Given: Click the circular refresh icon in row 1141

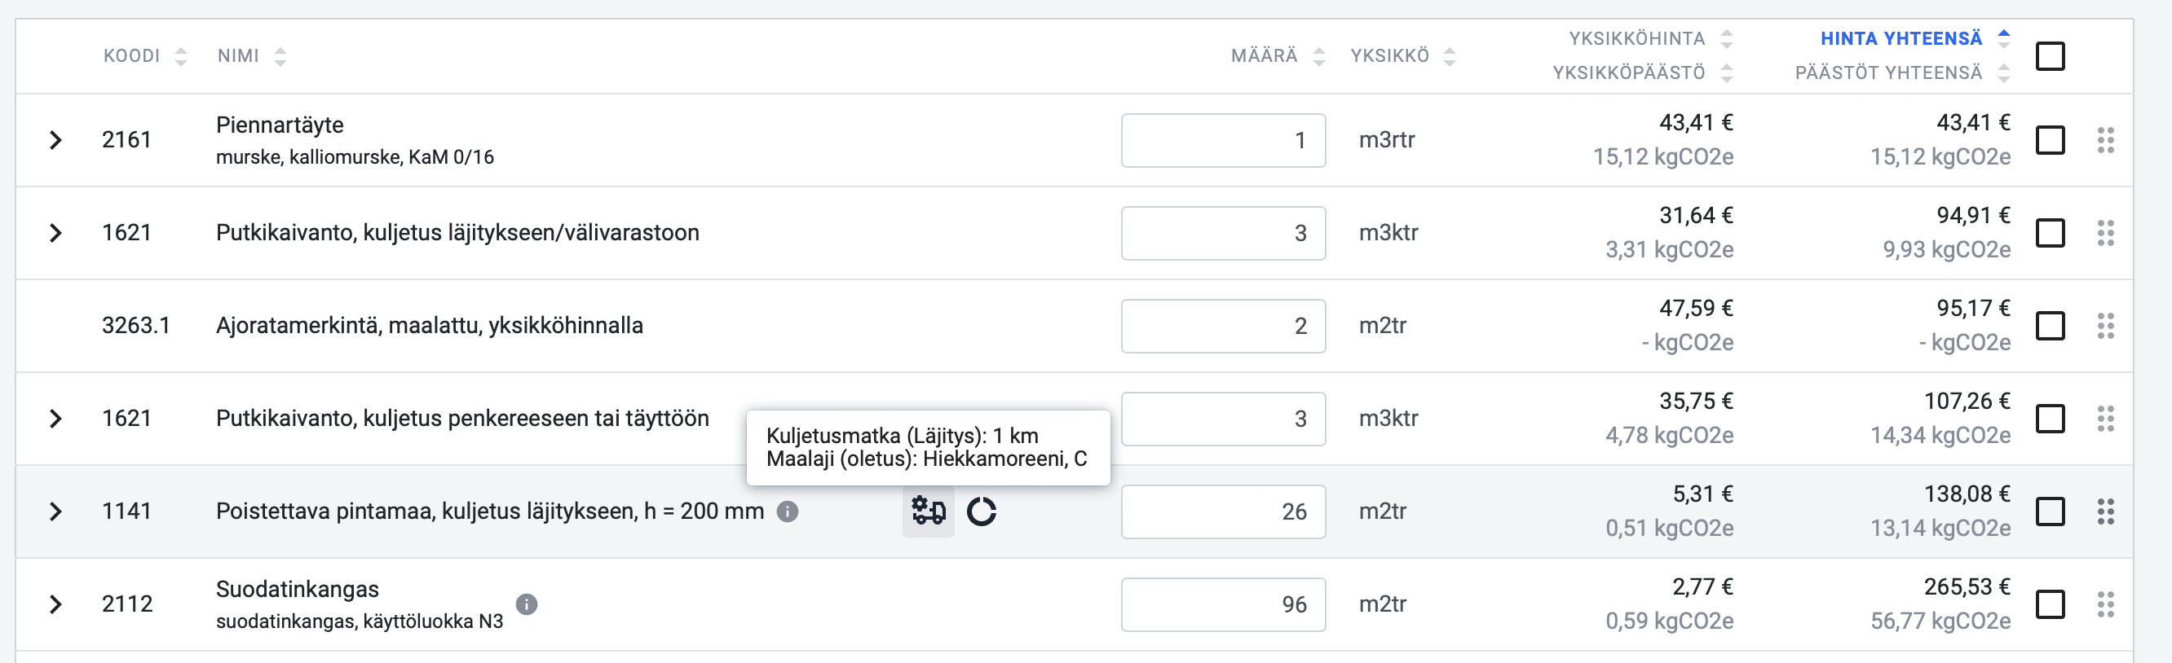Looking at the screenshot, I should pyautogui.click(x=982, y=511).
